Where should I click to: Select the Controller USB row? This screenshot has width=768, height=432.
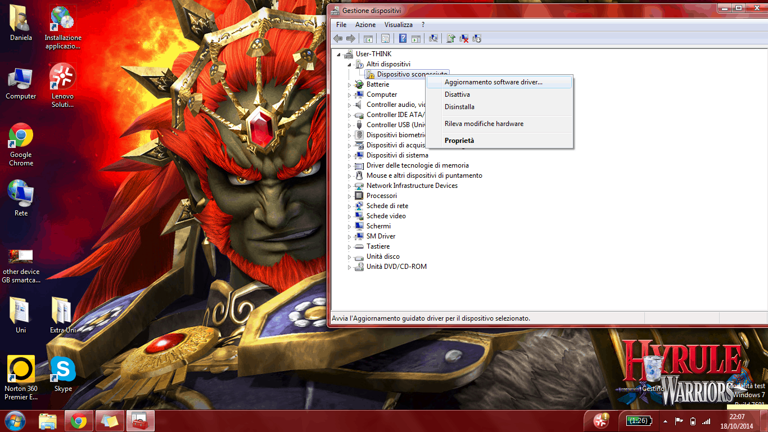[x=395, y=125]
